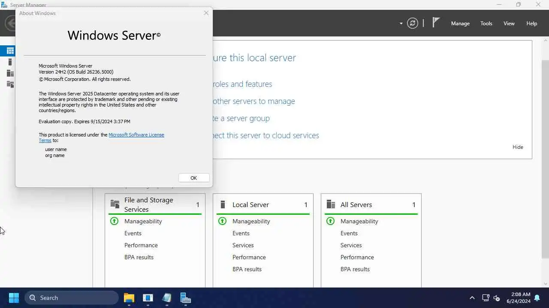Viewport: 549px width, 308px height.
Task: Open the Manage menu
Action: coord(460,24)
